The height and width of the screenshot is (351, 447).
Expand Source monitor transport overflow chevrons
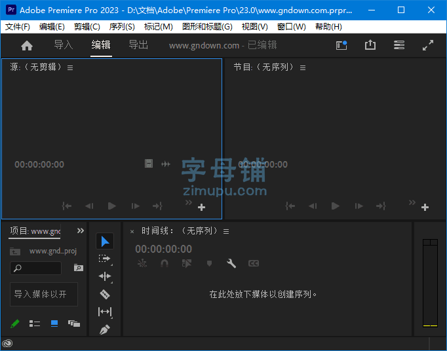point(189,202)
